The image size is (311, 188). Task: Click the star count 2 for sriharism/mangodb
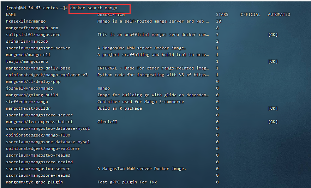[x=217, y=41]
